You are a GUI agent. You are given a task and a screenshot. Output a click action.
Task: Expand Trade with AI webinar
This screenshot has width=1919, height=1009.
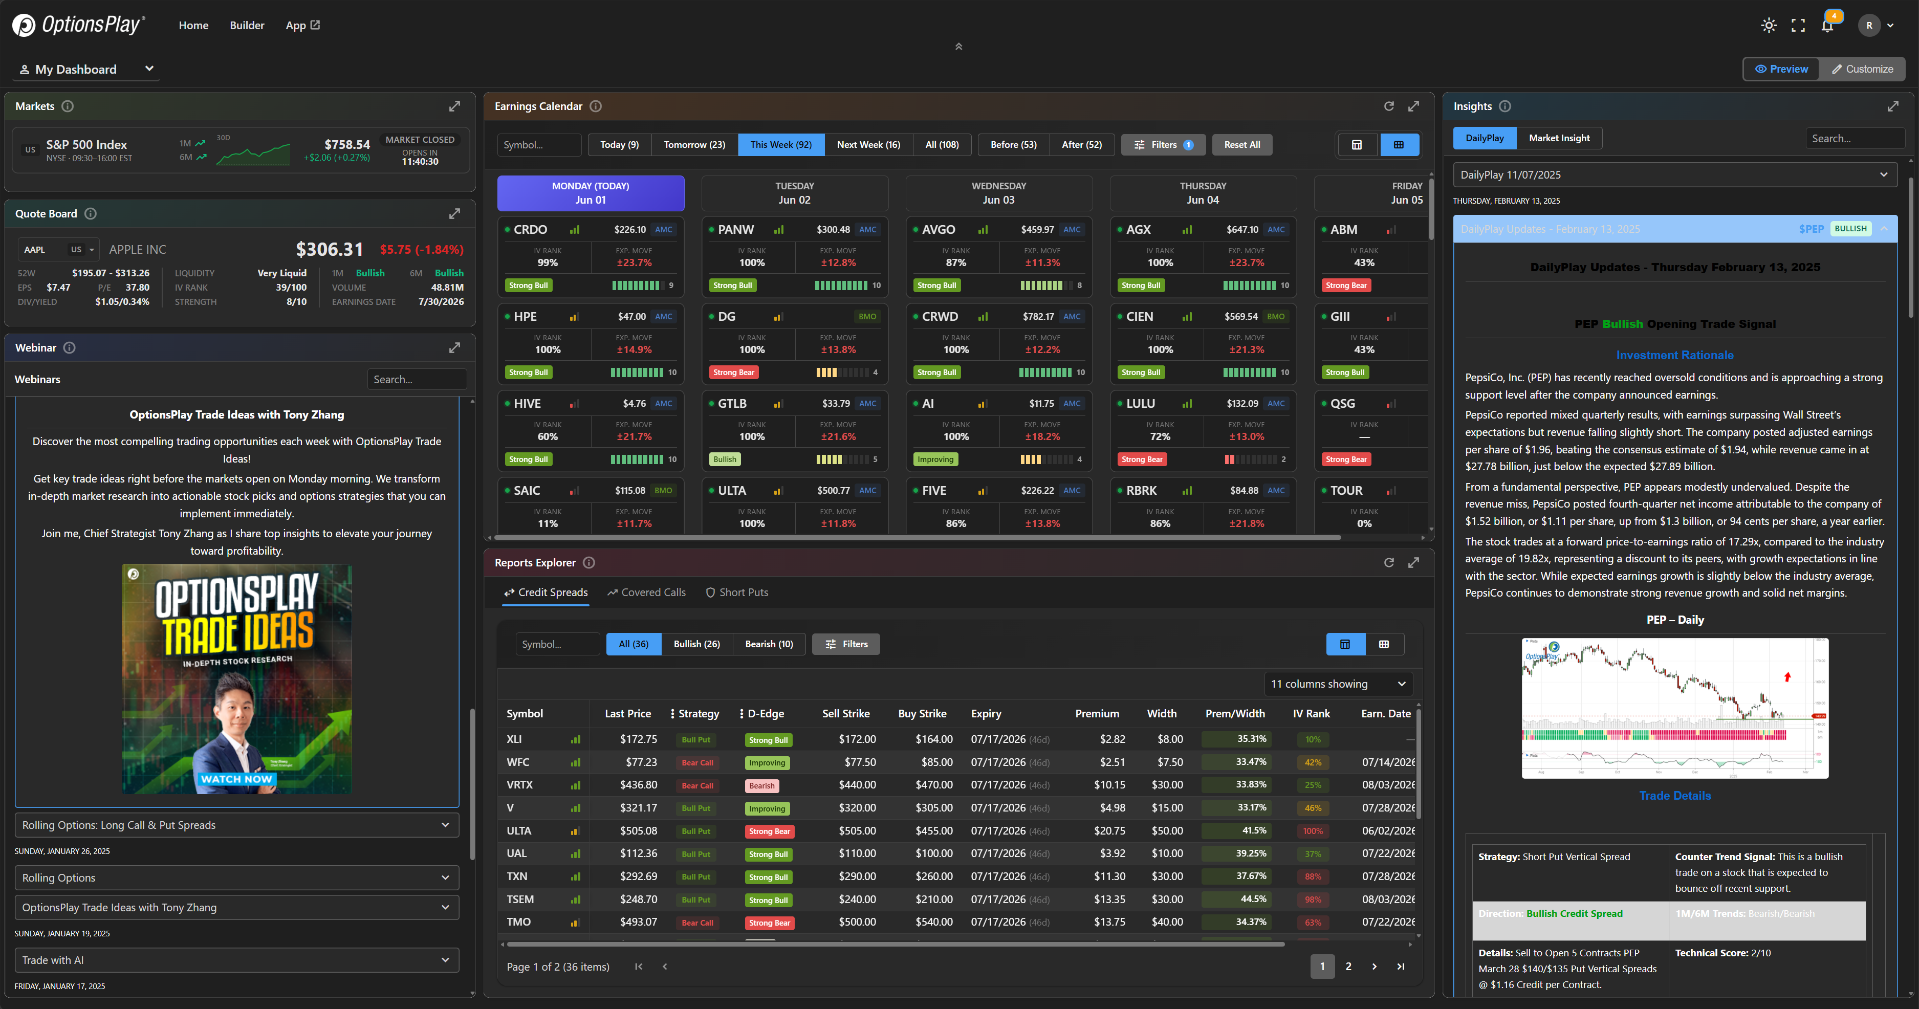(x=237, y=960)
